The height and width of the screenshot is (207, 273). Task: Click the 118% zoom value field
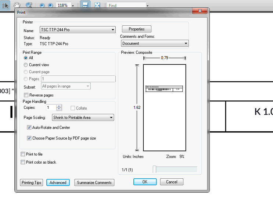point(64,6)
